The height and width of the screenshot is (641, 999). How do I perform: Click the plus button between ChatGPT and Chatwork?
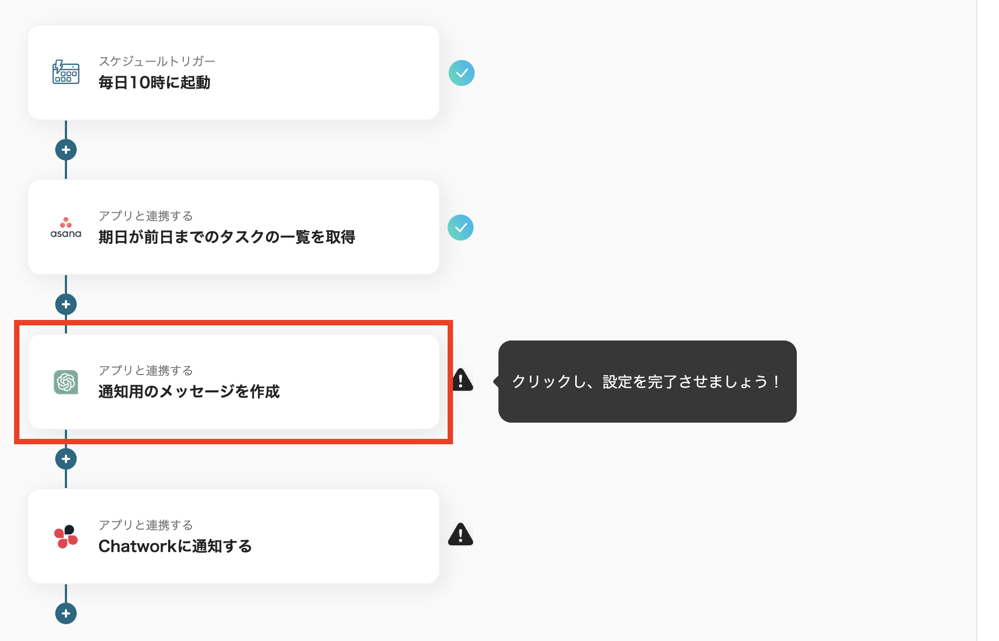coord(65,458)
